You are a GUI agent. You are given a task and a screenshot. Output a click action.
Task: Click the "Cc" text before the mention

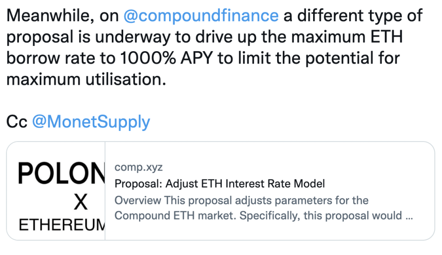click(x=16, y=122)
